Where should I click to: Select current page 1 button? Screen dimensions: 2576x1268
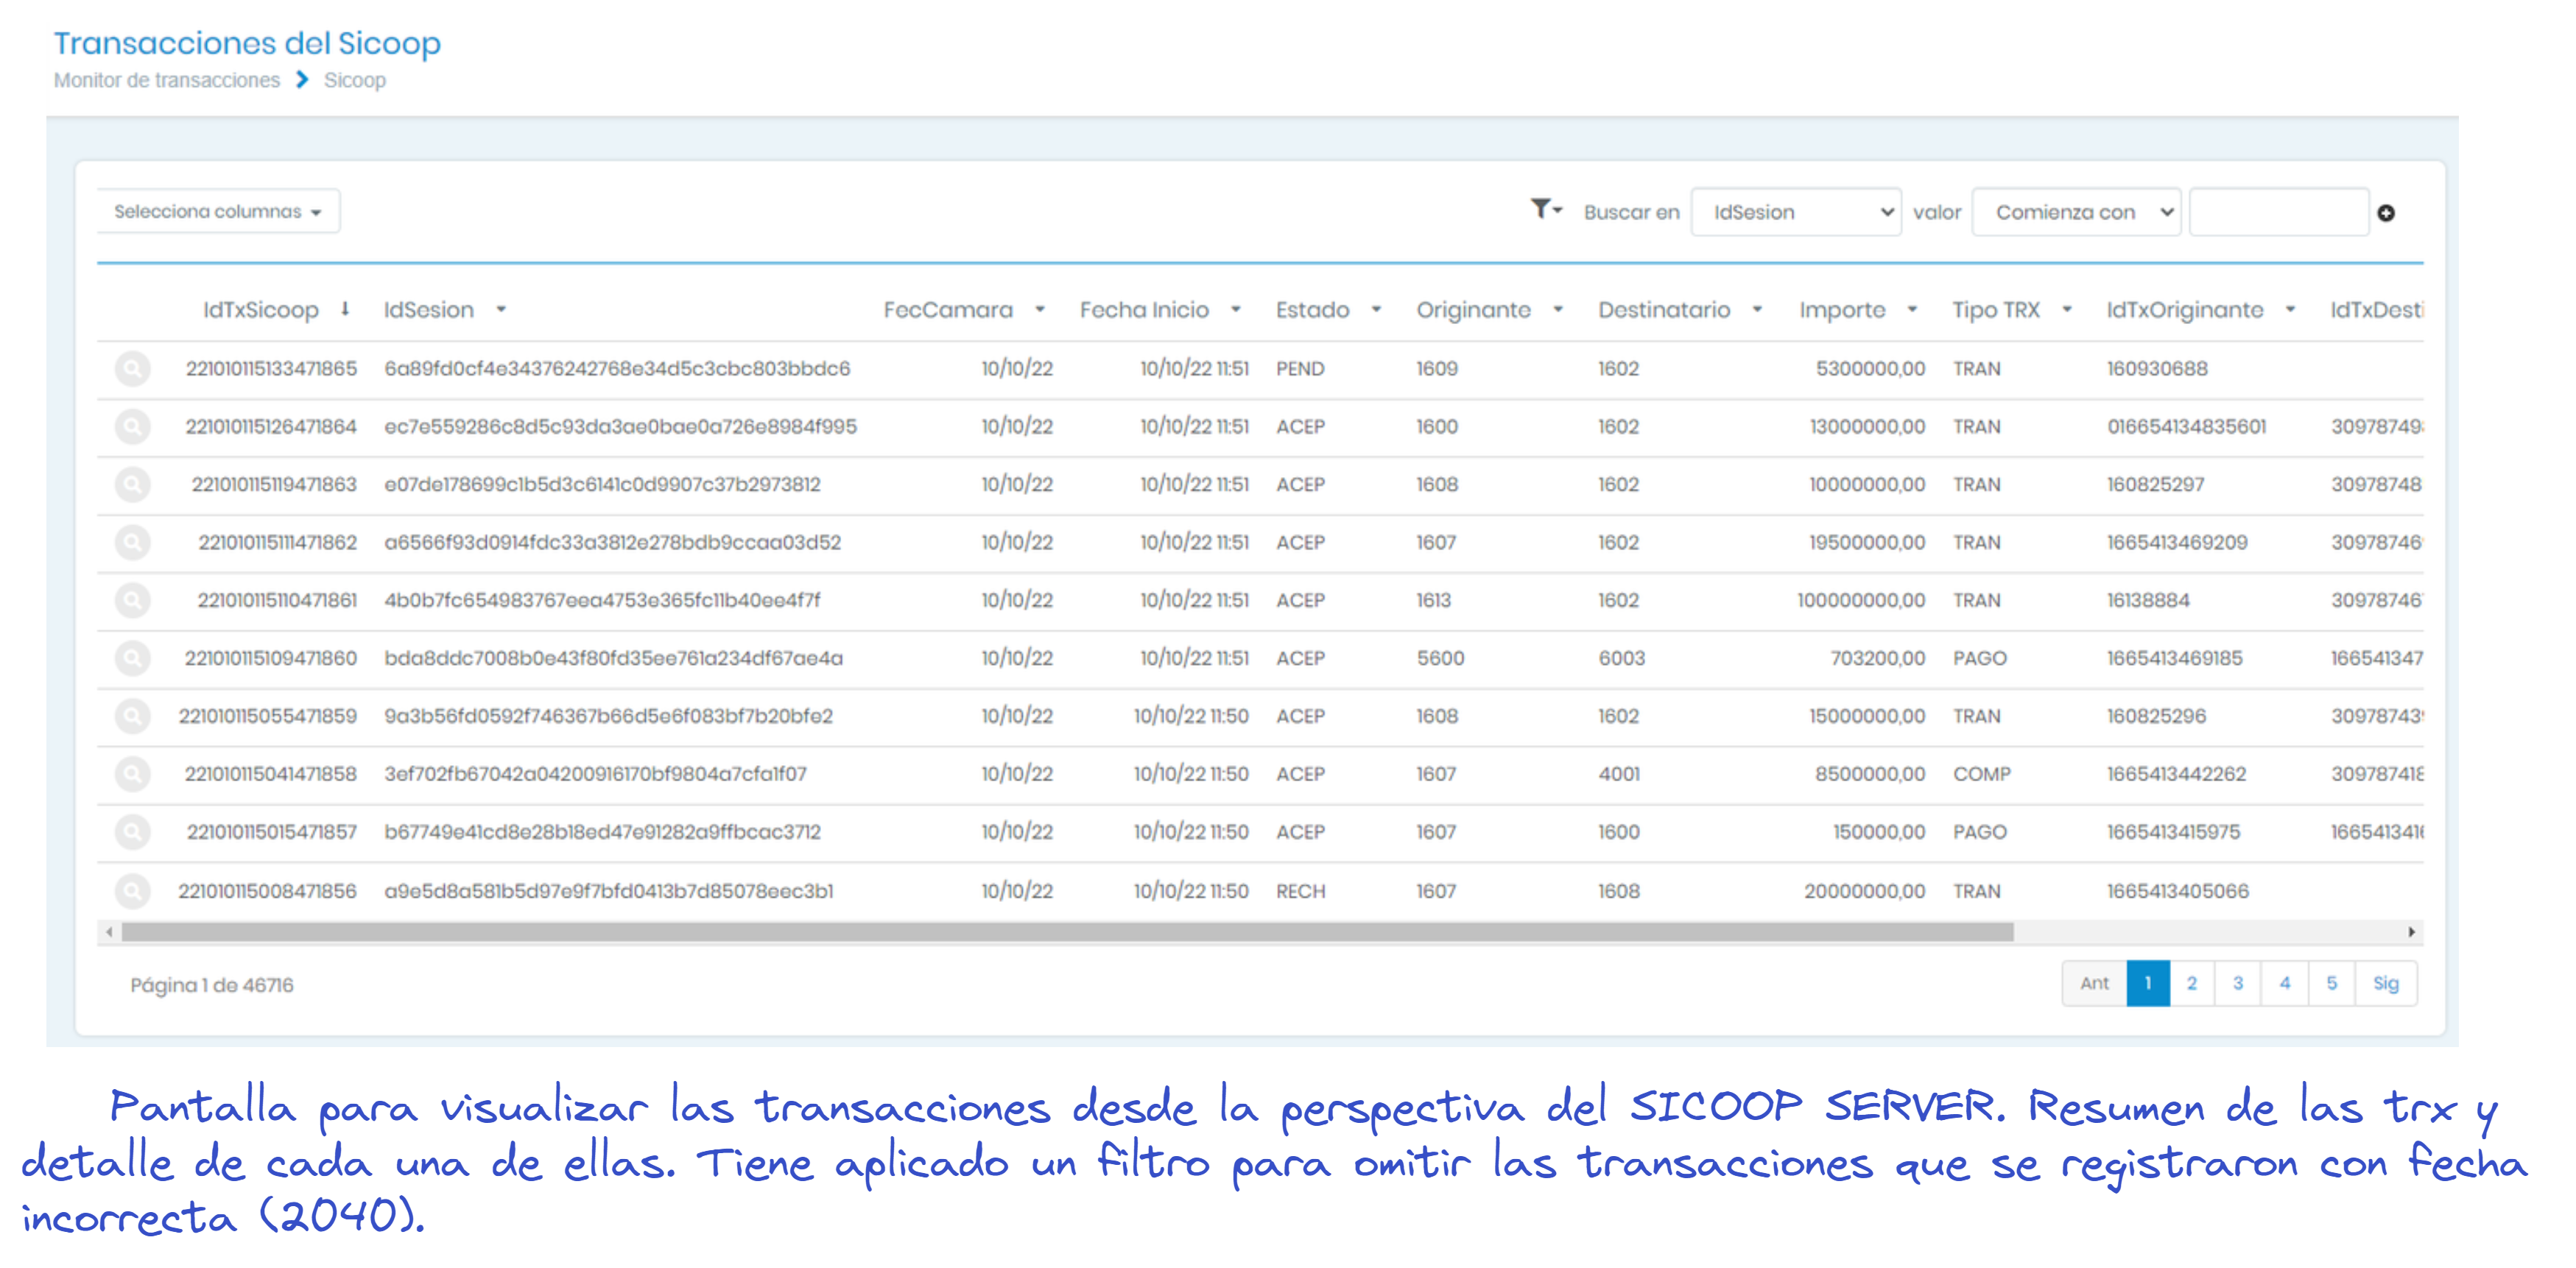2148,983
